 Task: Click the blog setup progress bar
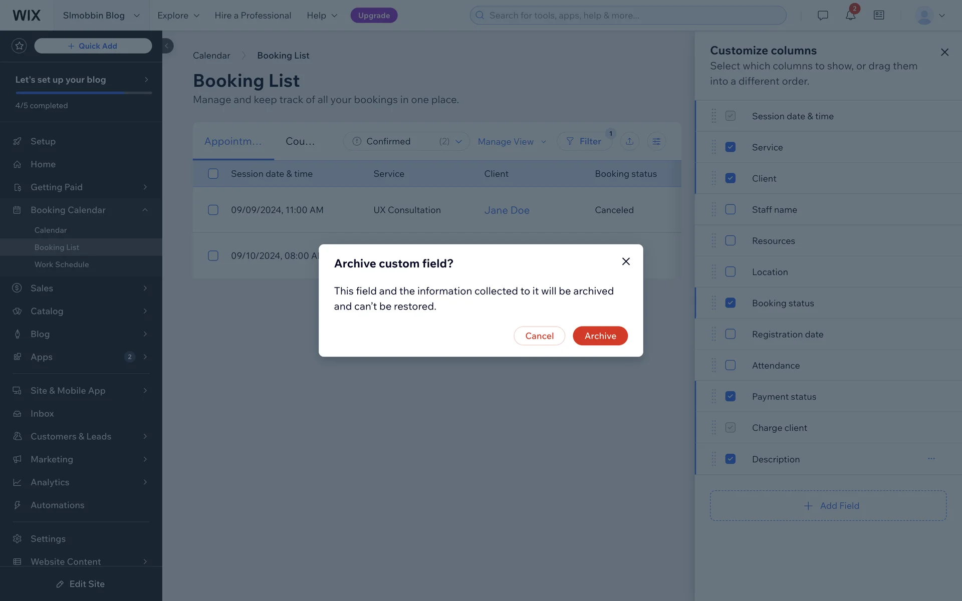(x=83, y=93)
